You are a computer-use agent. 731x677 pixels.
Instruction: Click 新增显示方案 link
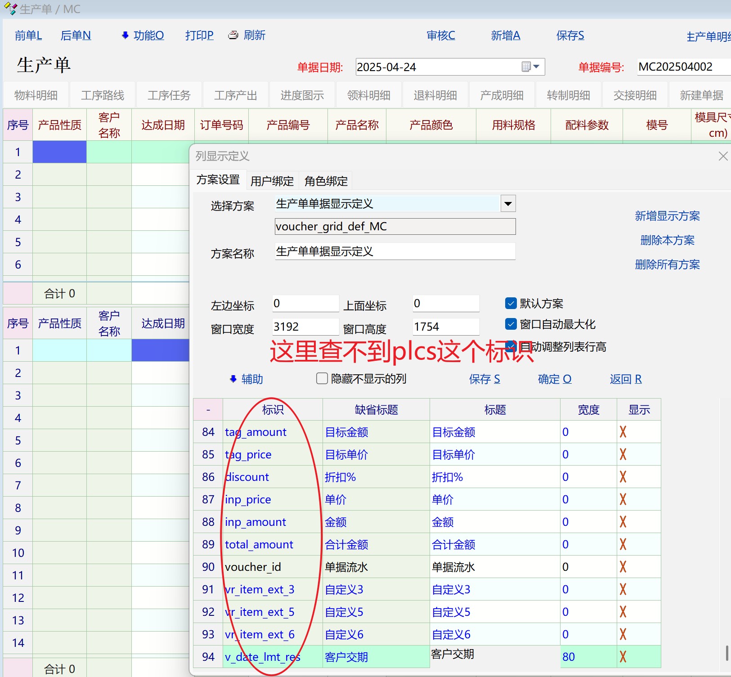667,216
